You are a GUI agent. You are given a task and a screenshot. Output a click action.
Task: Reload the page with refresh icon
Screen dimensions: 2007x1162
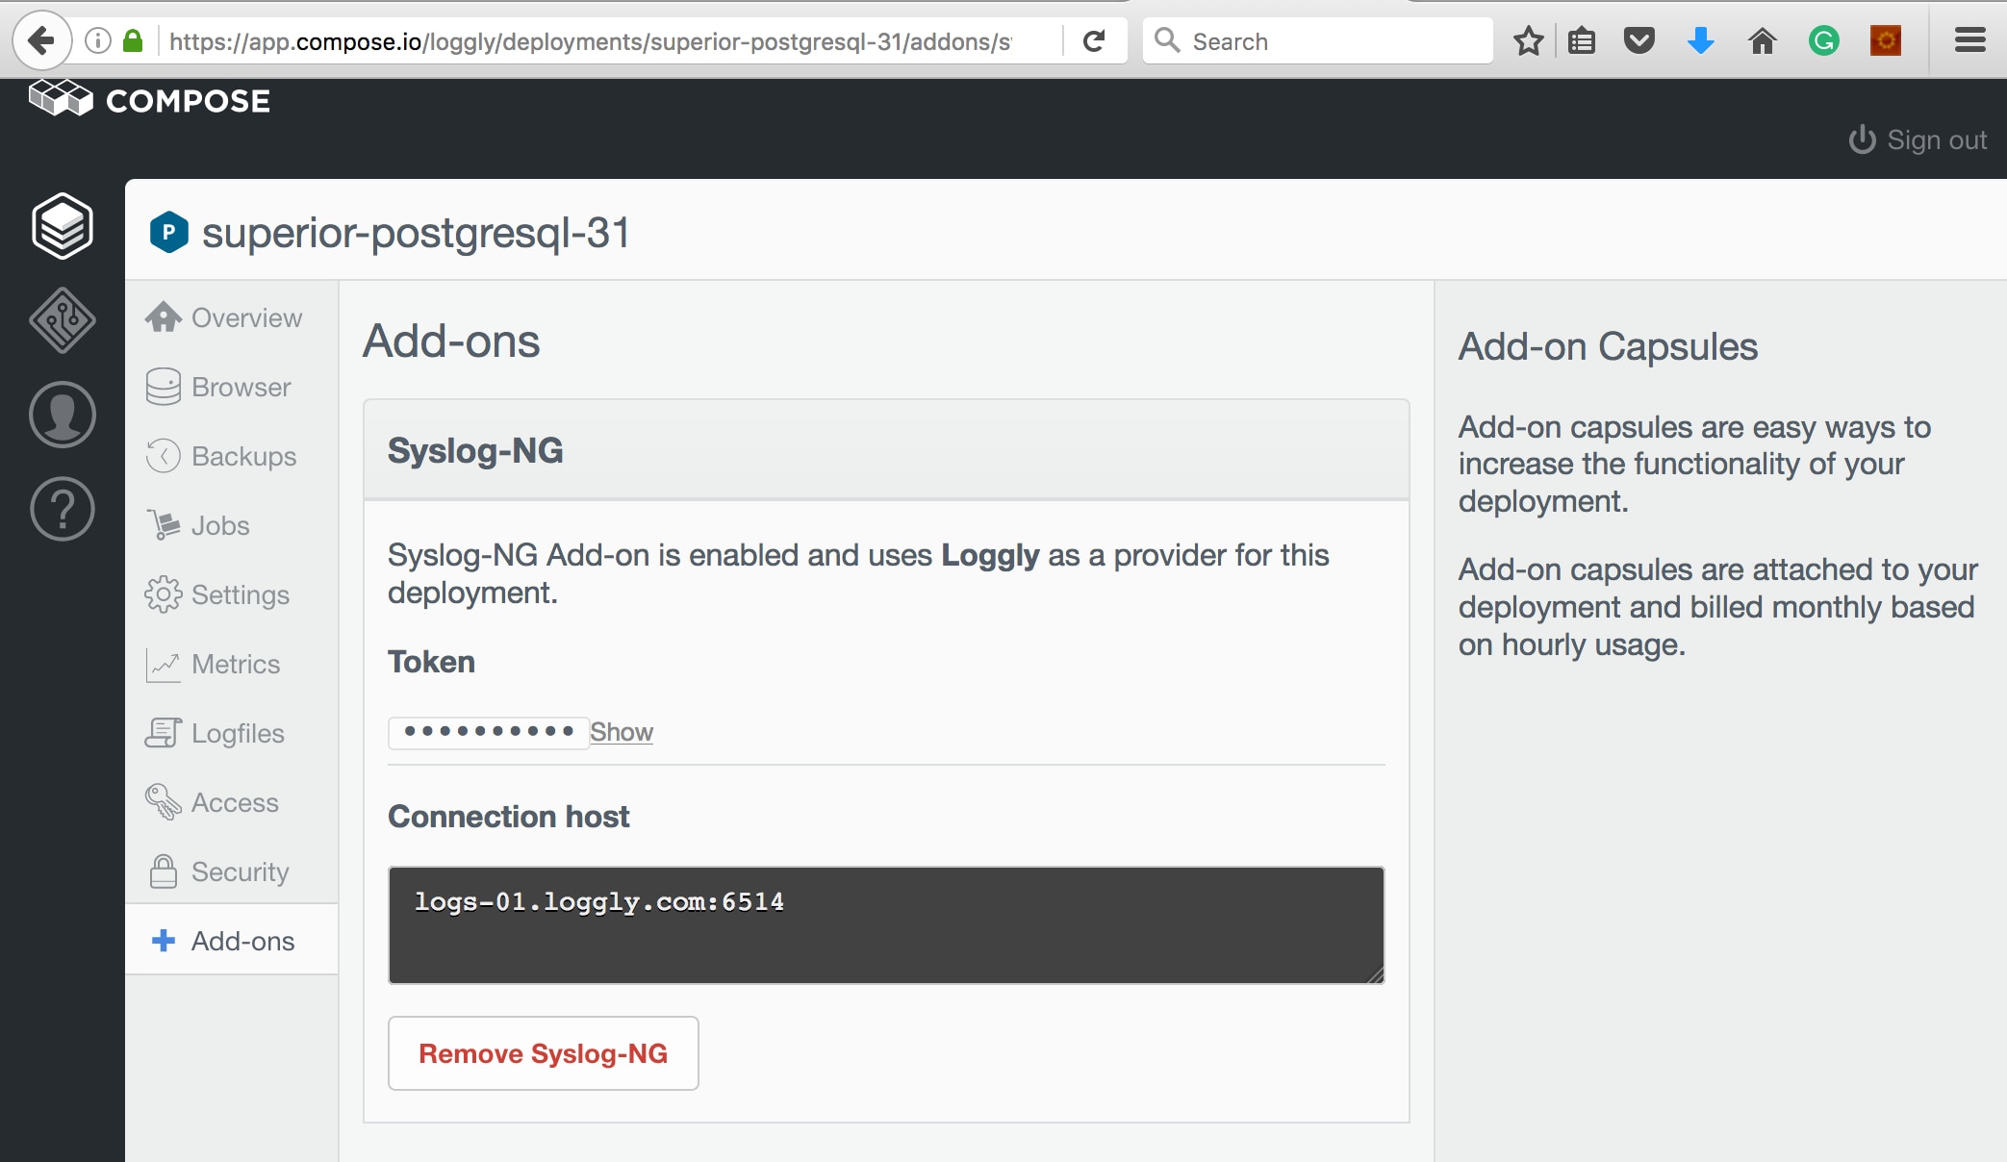(1094, 40)
